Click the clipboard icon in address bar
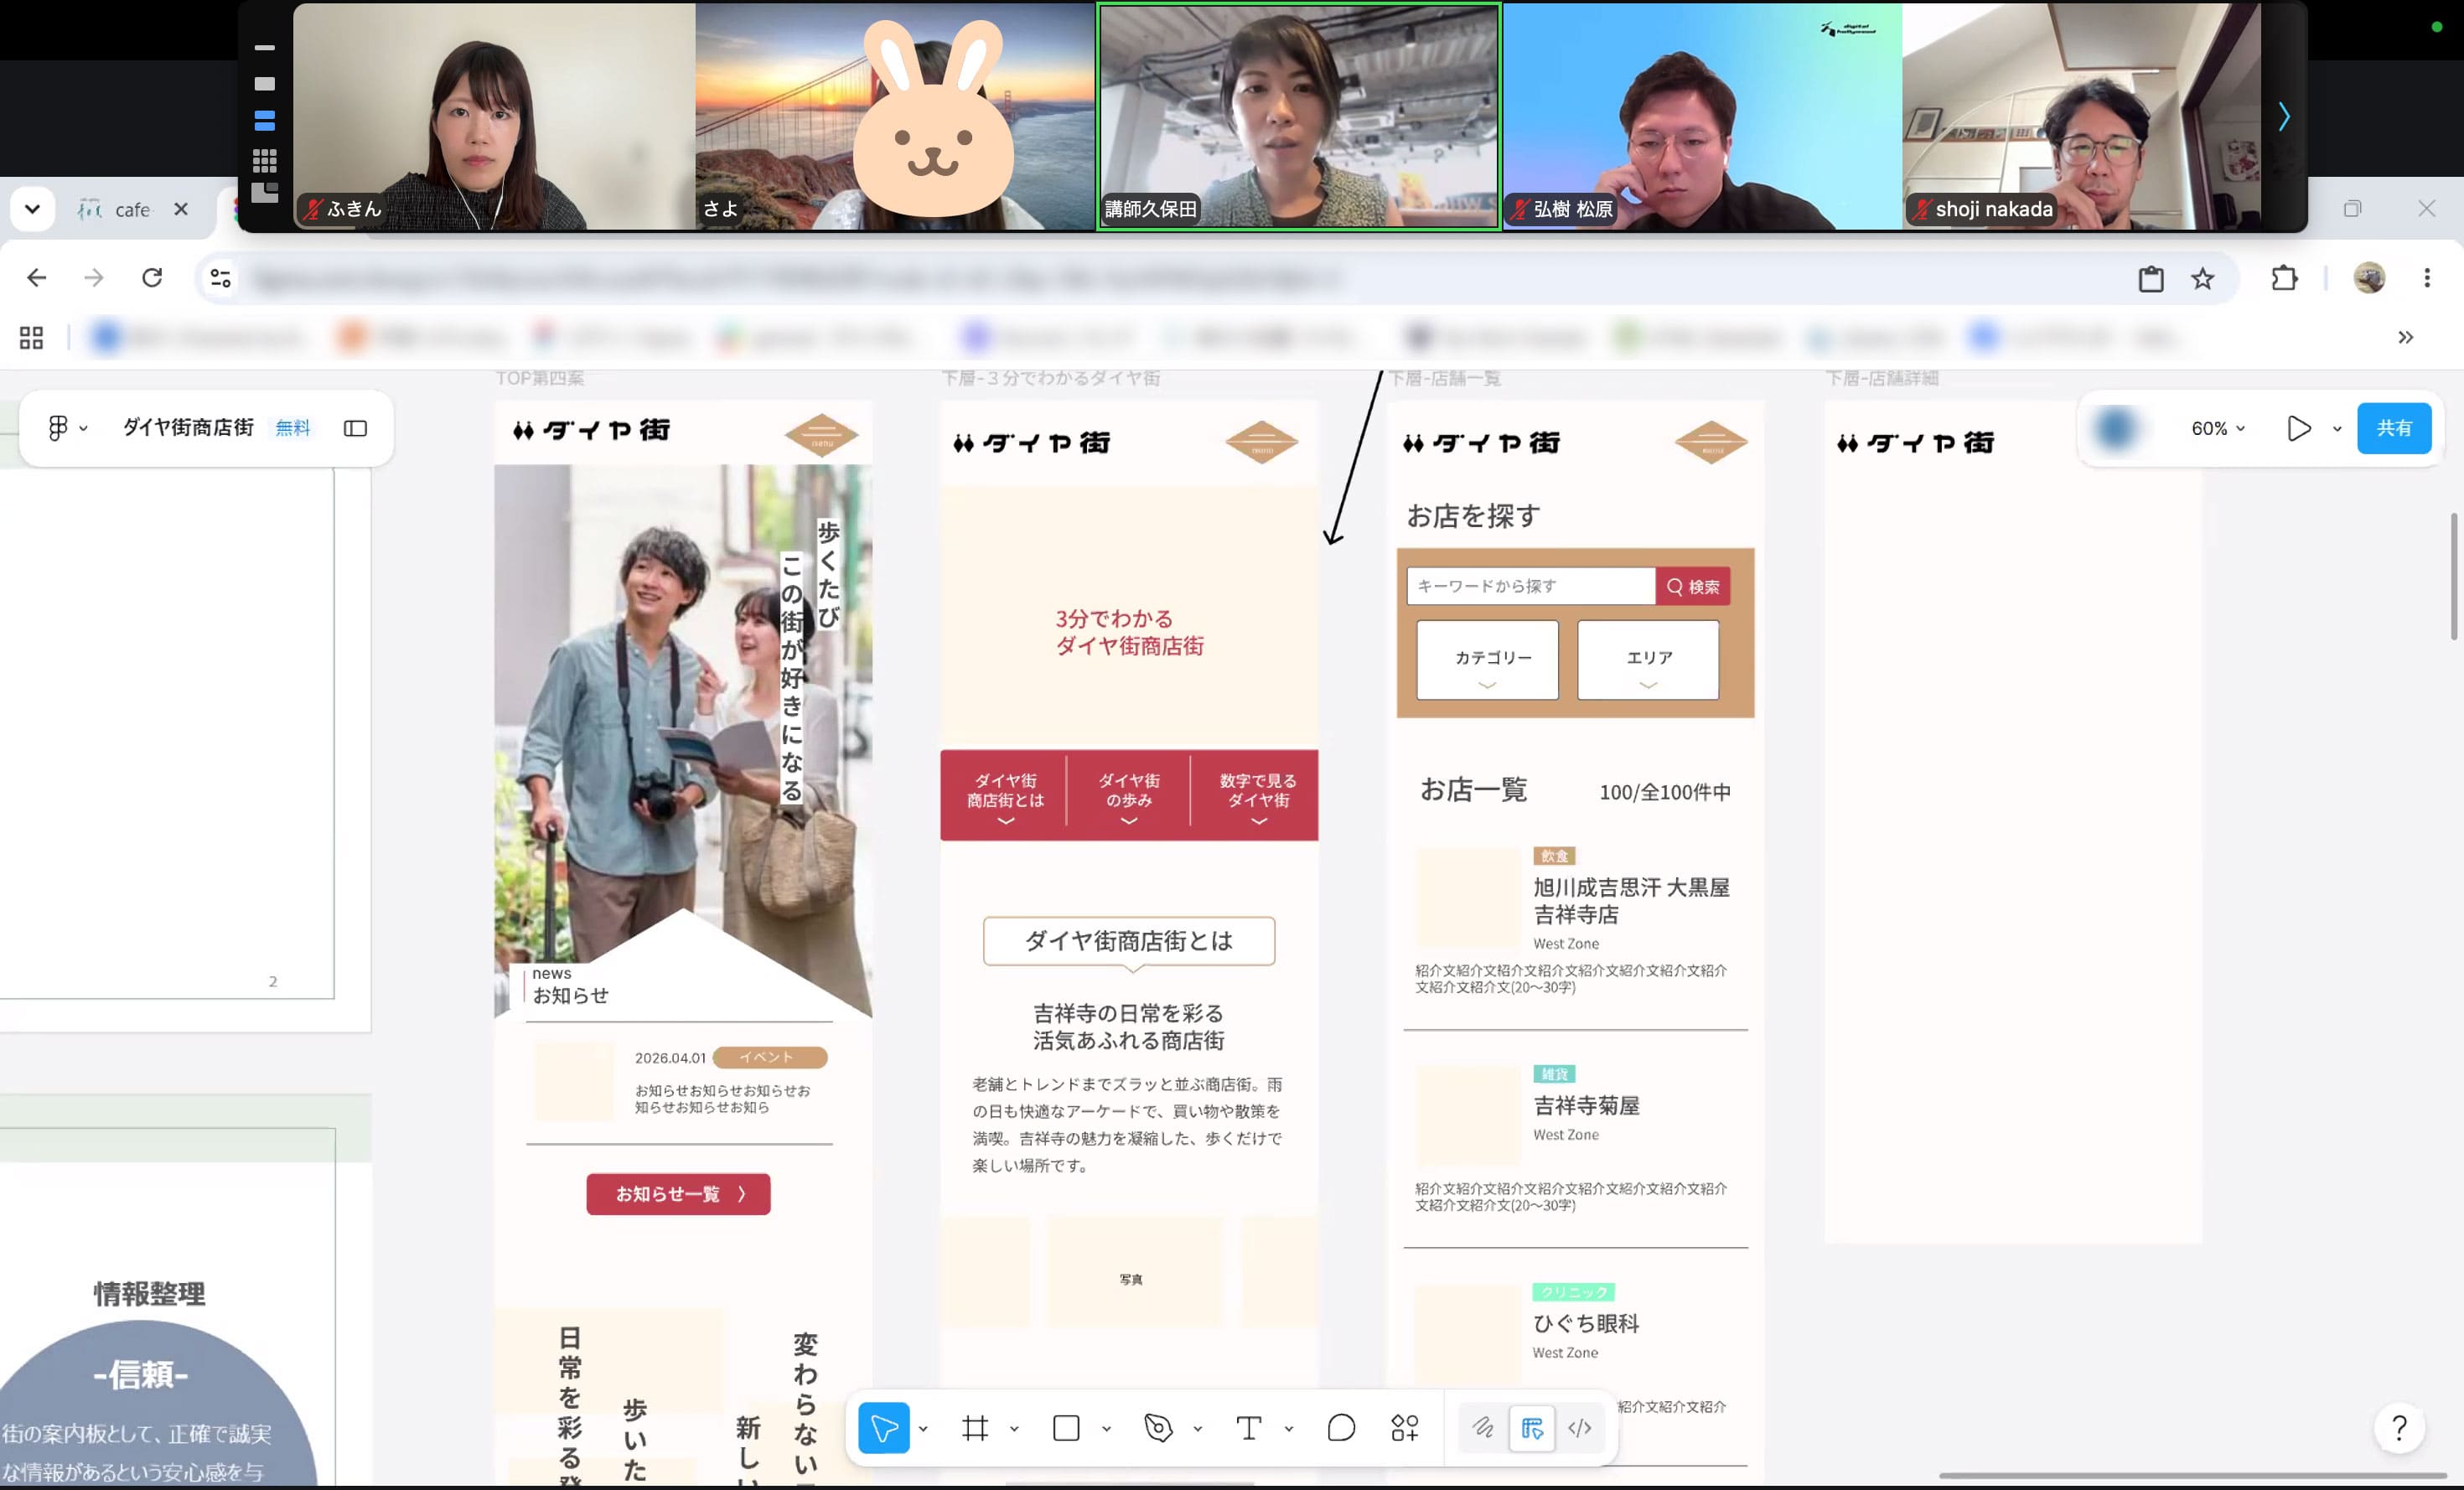 click(x=2151, y=278)
